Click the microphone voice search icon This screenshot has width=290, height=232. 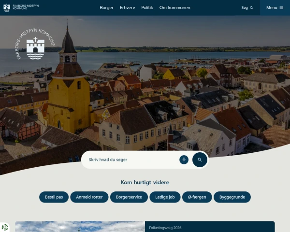tap(184, 159)
